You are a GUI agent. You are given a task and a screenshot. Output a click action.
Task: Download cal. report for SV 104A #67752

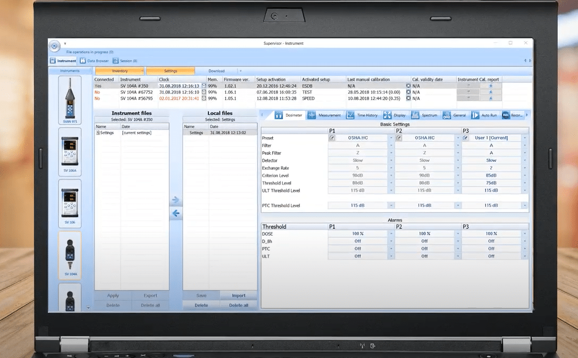tap(491, 92)
